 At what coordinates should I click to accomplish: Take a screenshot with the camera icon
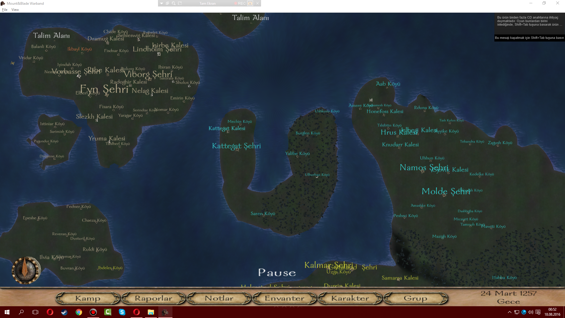click(250, 3)
